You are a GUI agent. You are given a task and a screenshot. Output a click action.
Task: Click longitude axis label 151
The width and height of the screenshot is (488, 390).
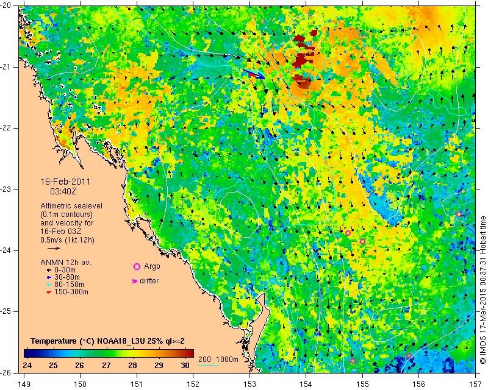[137, 385]
